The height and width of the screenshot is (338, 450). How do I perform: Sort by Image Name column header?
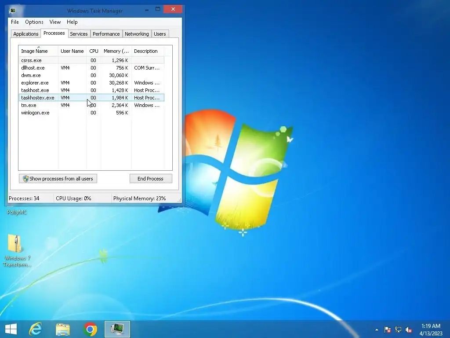coord(39,51)
